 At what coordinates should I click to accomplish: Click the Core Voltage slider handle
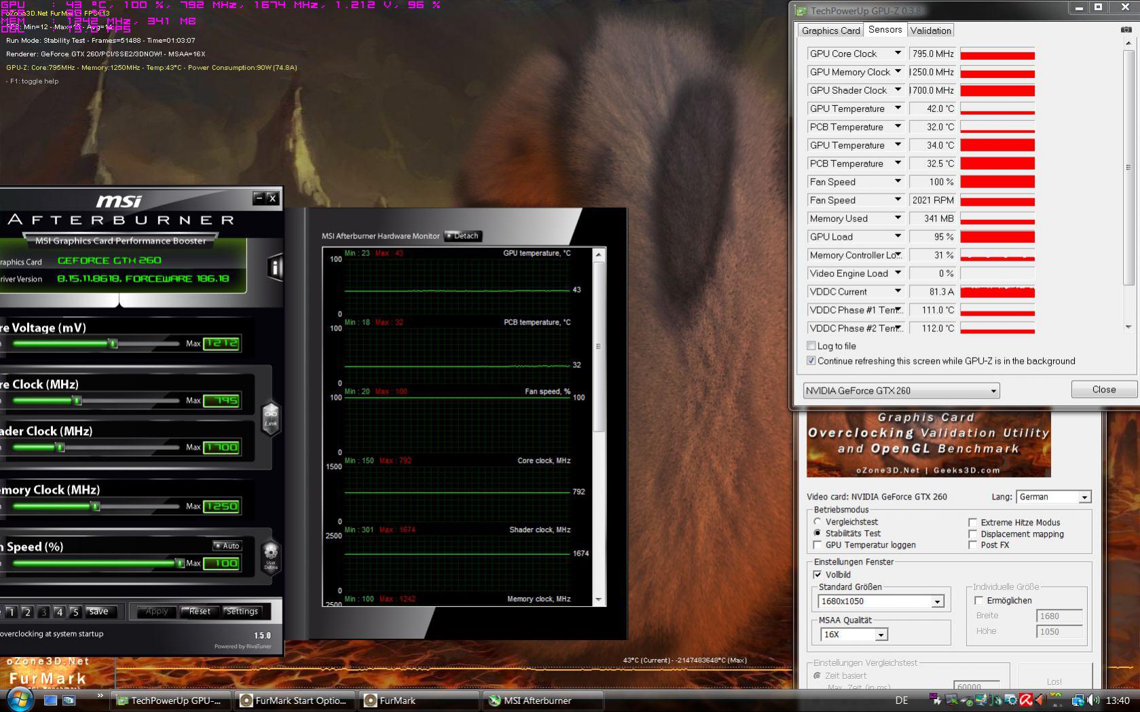pyautogui.click(x=113, y=343)
